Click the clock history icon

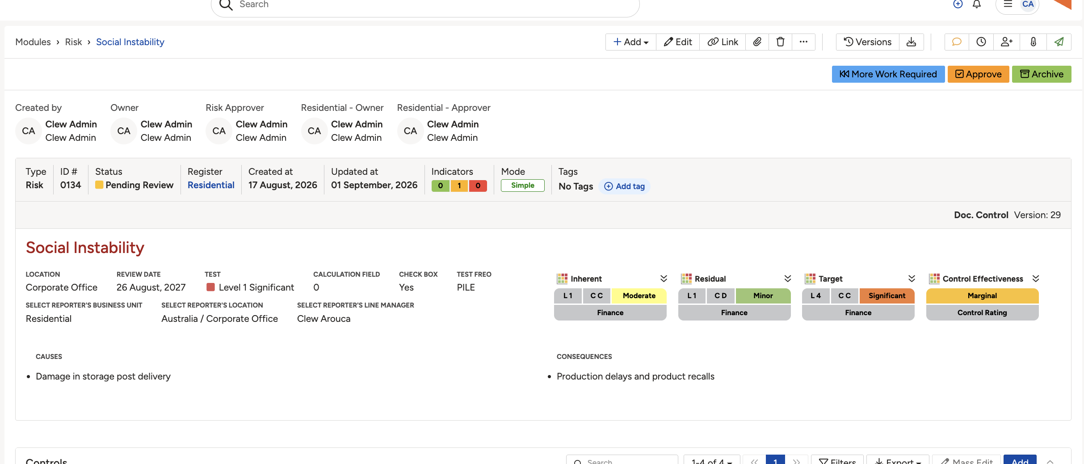point(981,42)
